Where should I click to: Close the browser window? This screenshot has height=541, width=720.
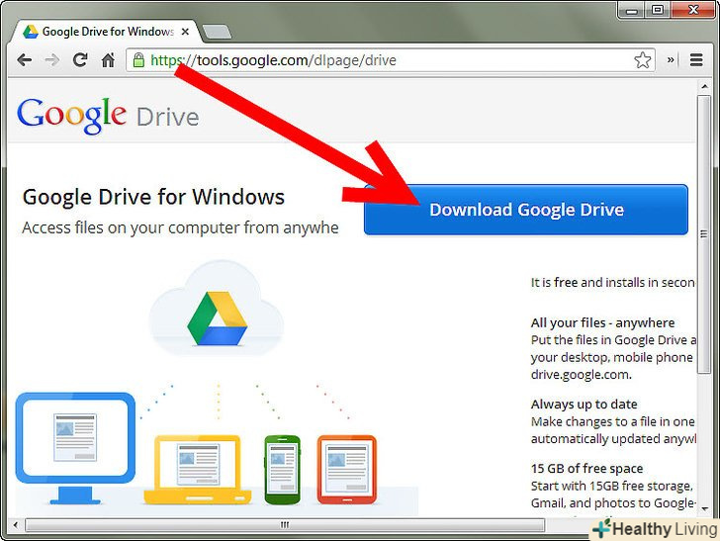[x=693, y=10]
